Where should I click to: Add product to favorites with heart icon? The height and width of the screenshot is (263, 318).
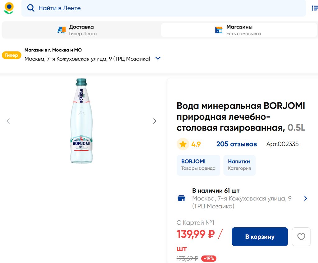[x=301, y=237]
